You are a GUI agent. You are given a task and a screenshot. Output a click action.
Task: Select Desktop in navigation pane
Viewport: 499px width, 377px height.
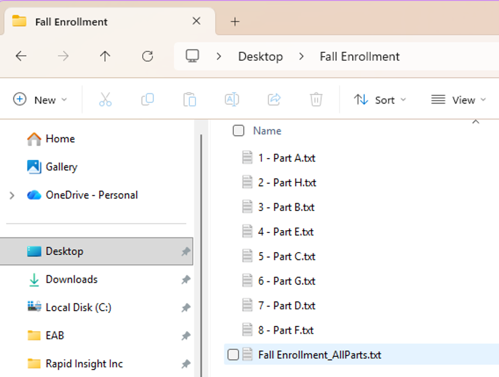point(96,251)
